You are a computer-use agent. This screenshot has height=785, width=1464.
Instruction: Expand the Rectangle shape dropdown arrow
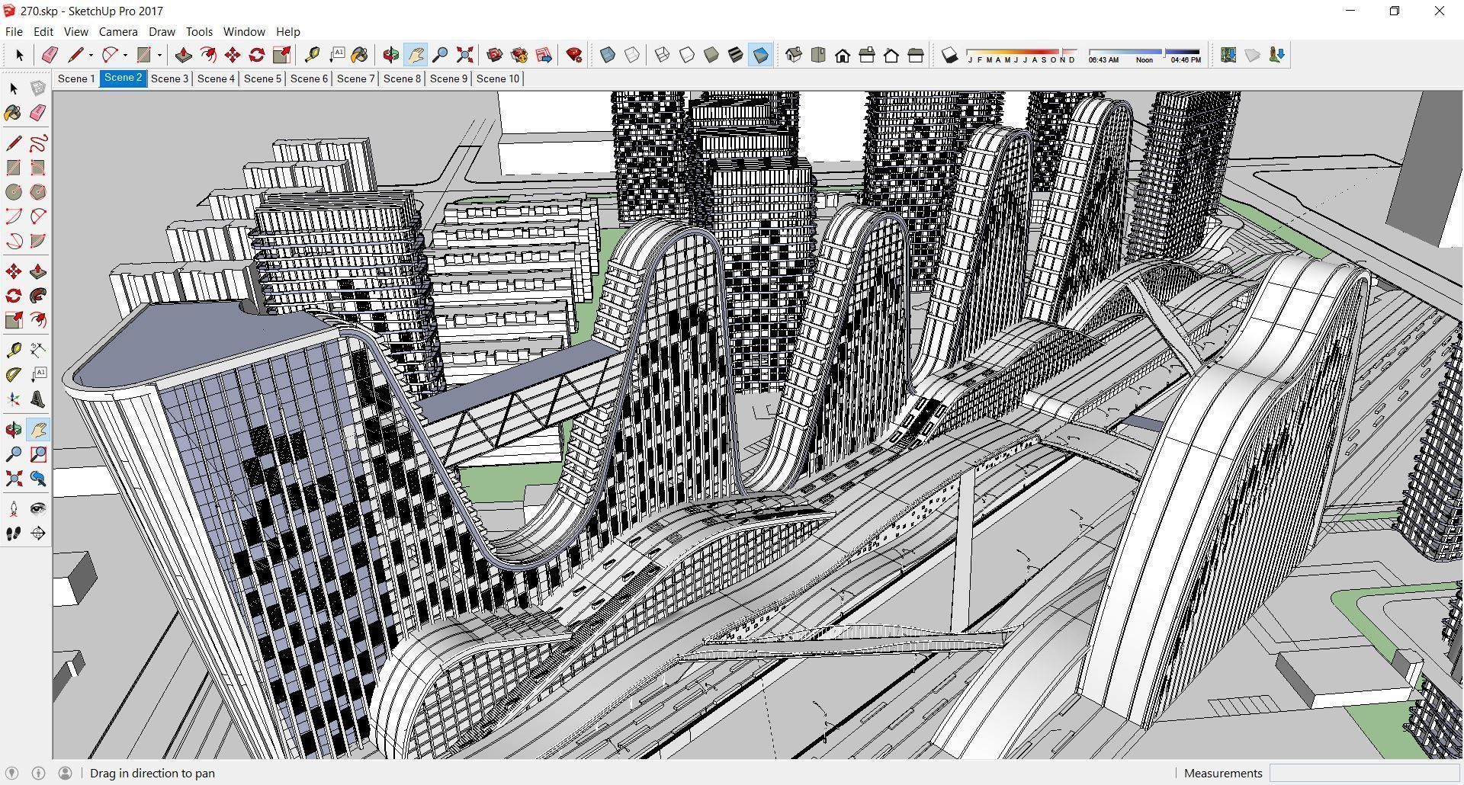159,55
